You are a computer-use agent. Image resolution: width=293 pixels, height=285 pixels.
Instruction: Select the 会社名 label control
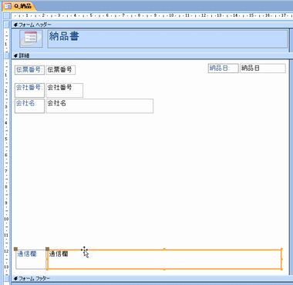pyautogui.click(x=29, y=106)
